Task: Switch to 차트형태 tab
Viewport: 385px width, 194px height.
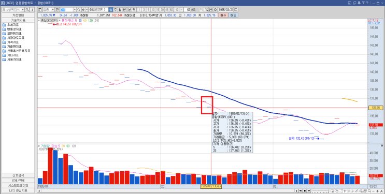Action: tap(18, 15)
